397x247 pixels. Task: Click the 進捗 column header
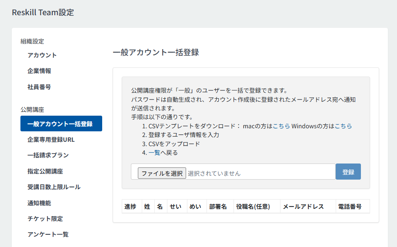(x=130, y=207)
